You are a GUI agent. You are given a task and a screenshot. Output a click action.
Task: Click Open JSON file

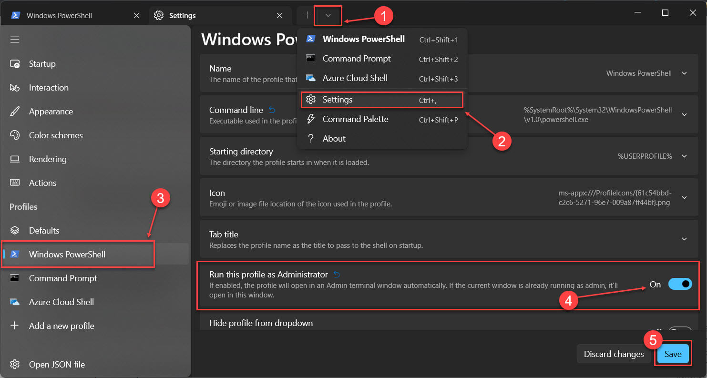point(95,365)
